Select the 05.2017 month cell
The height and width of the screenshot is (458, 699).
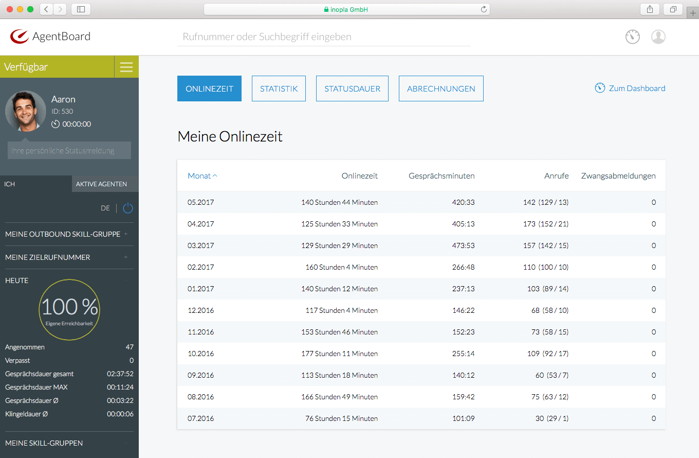201,202
